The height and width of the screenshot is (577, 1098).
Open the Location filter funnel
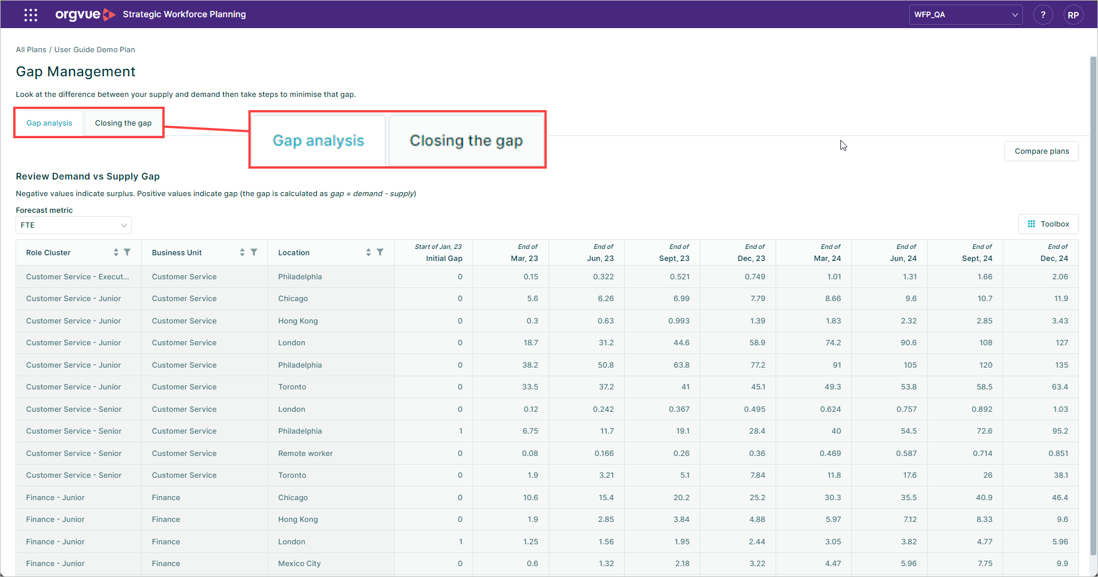pyautogui.click(x=380, y=252)
